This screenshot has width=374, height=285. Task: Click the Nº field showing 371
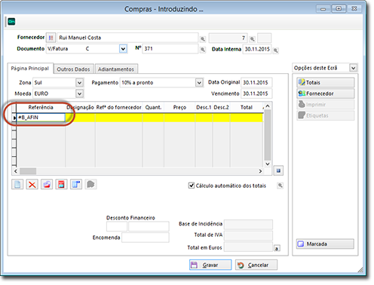(170, 49)
